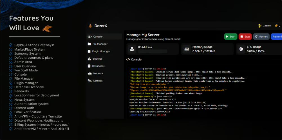Viewport: 282px width, 140px height.
Task: Click 'Default resources & plans' feature text
Action: click(x=34, y=58)
